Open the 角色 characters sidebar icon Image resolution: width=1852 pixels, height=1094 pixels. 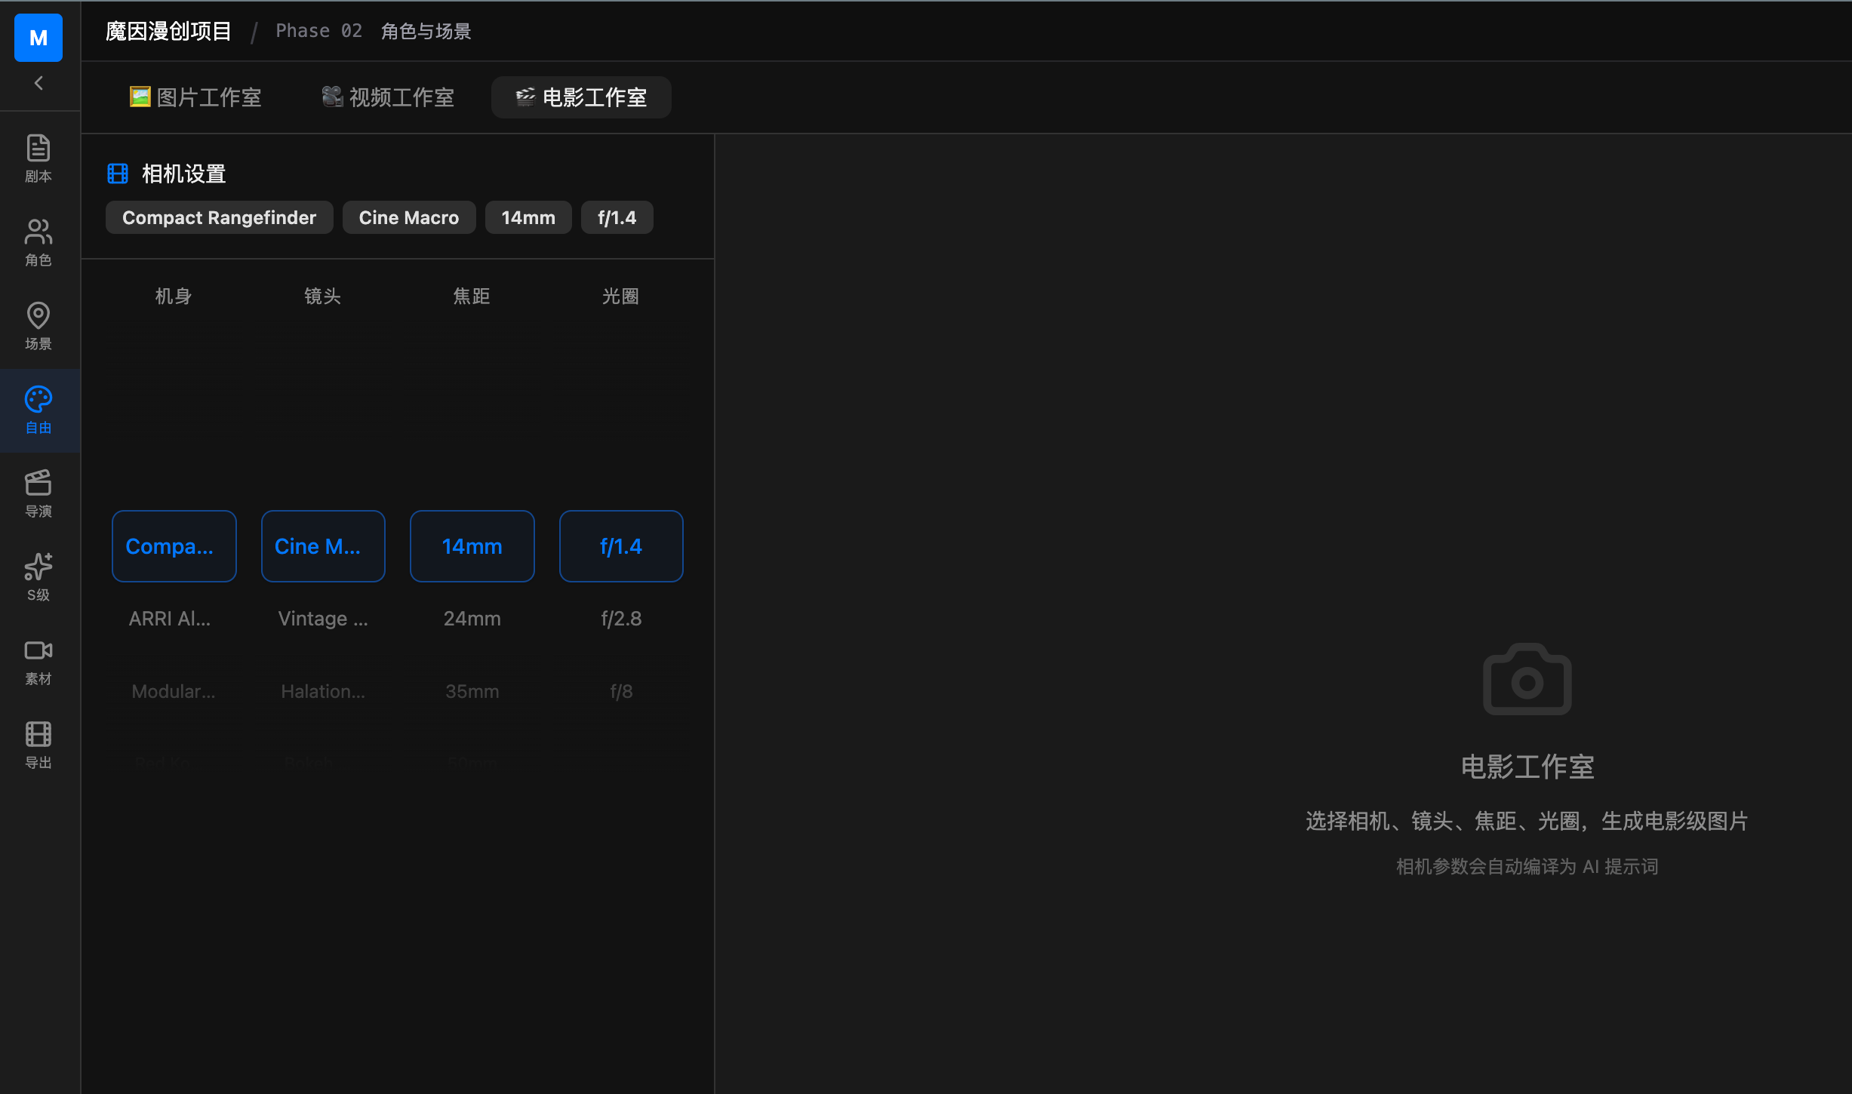38,241
